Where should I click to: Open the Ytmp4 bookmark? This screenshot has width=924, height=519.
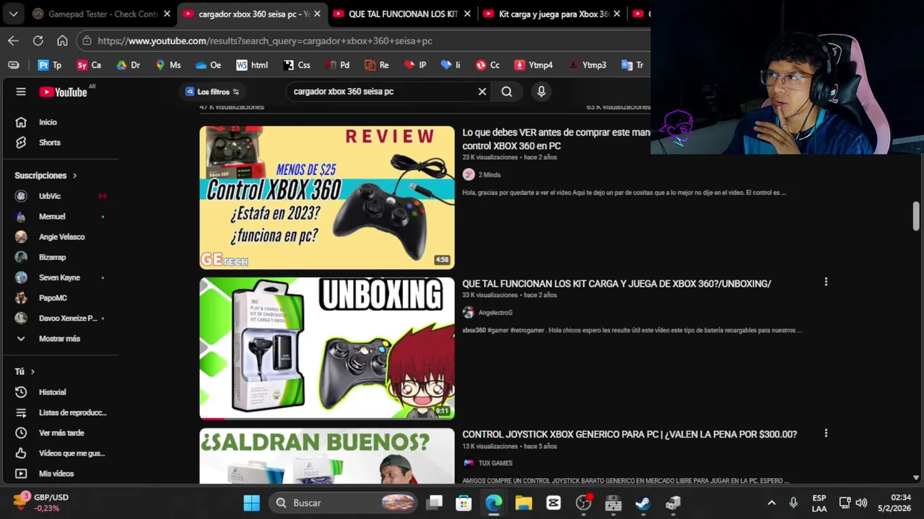[533, 65]
